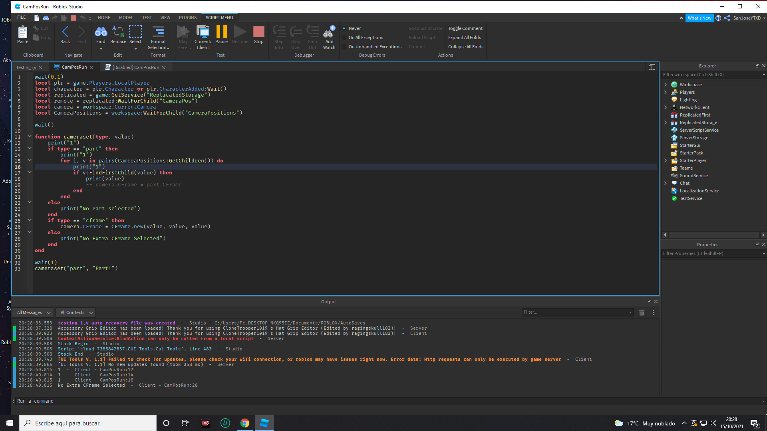Click the Pause test button
Viewport: 767px width, 431px height.
tap(221, 32)
